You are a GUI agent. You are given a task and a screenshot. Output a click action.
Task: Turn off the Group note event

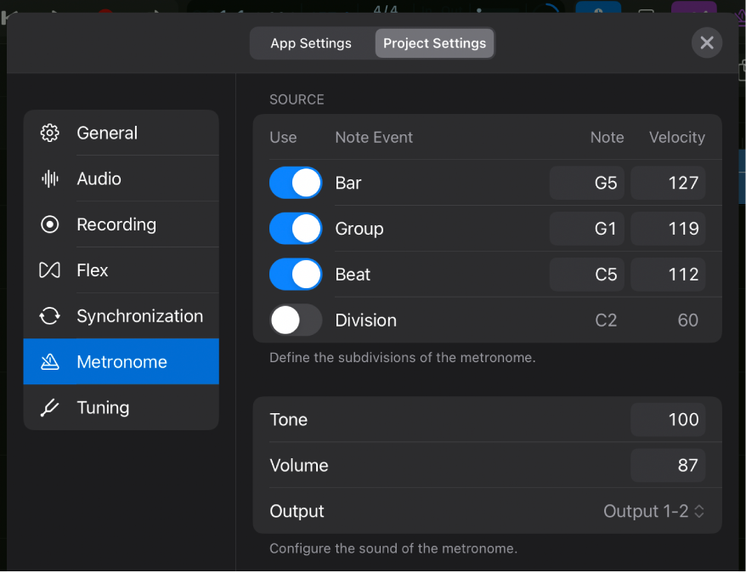coord(295,228)
